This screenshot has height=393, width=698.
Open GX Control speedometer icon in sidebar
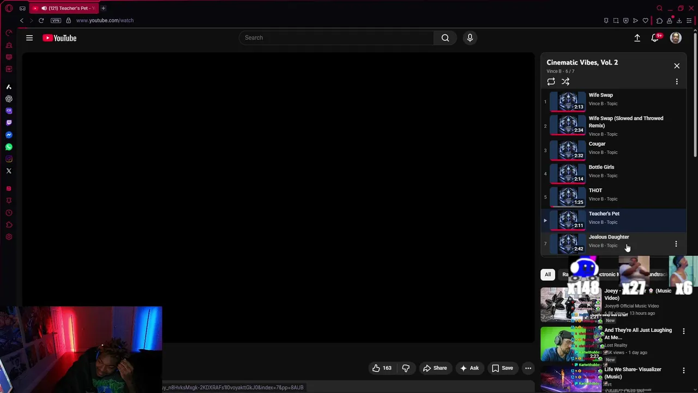(9, 33)
